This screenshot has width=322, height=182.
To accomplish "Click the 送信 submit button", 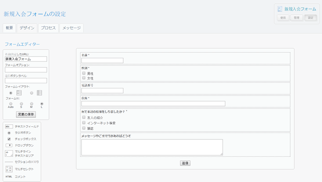I will coord(185,163).
